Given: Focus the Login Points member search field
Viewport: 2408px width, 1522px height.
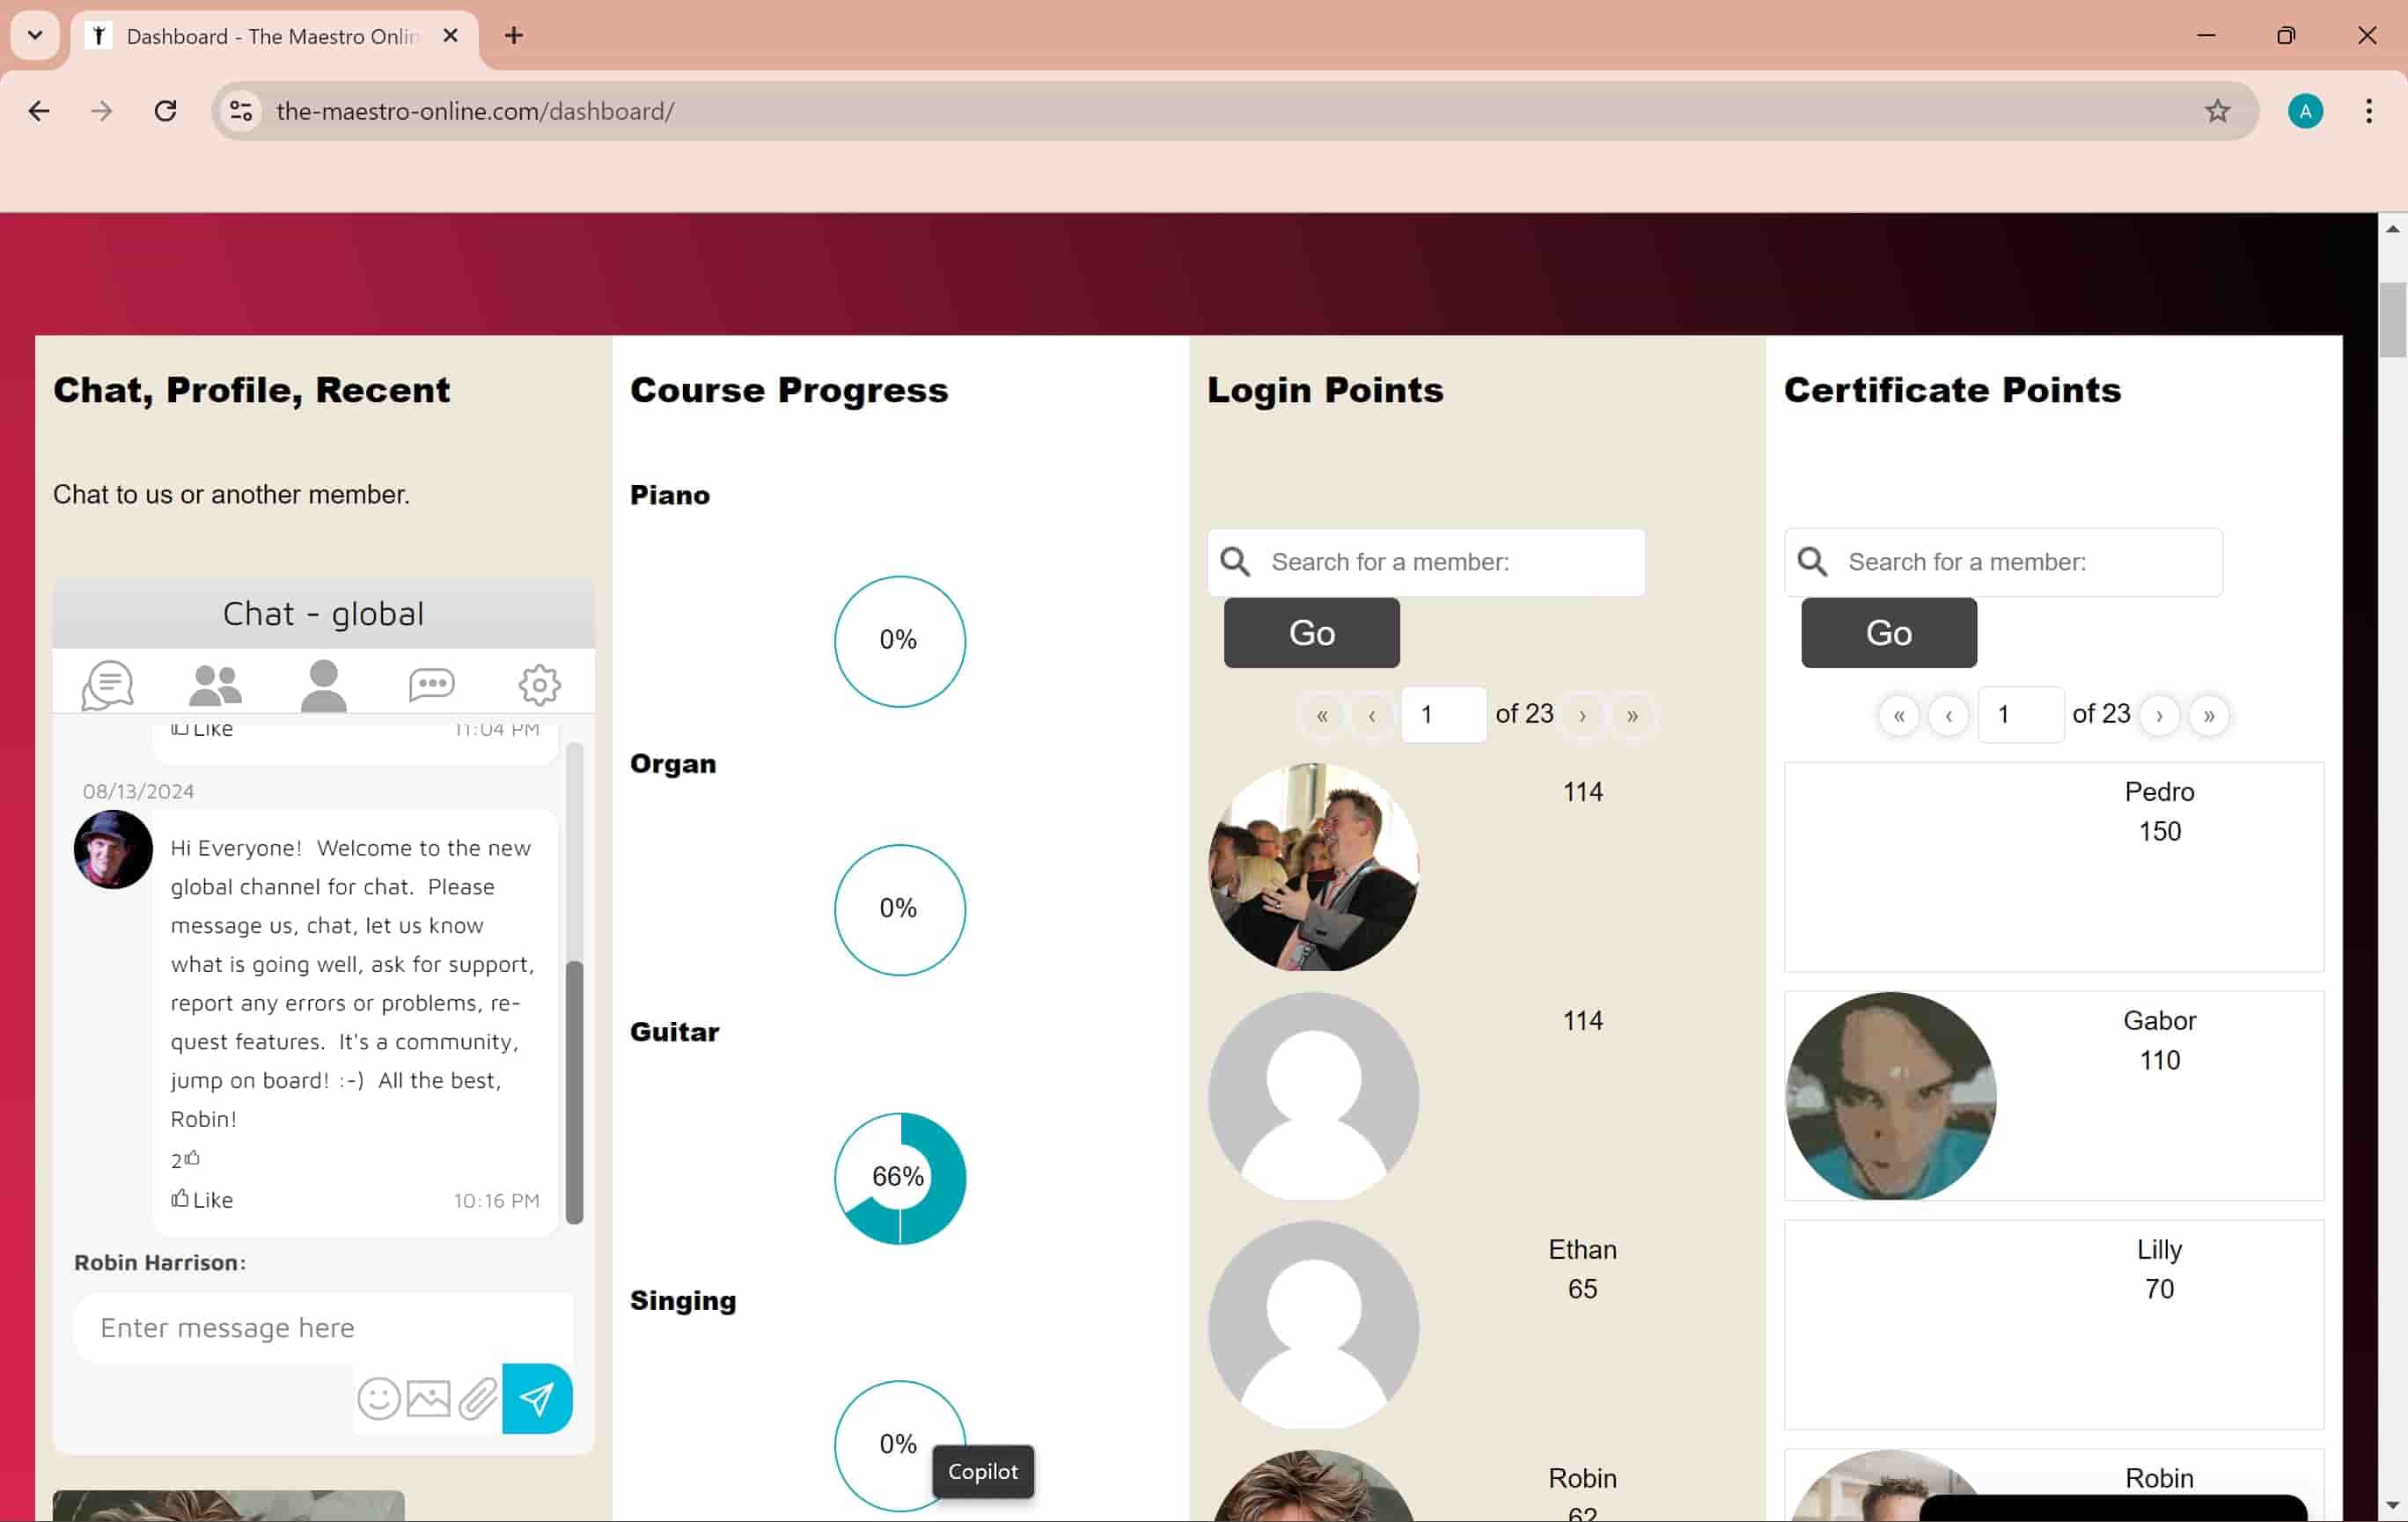Looking at the screenshot, I should pos(1426,562).
